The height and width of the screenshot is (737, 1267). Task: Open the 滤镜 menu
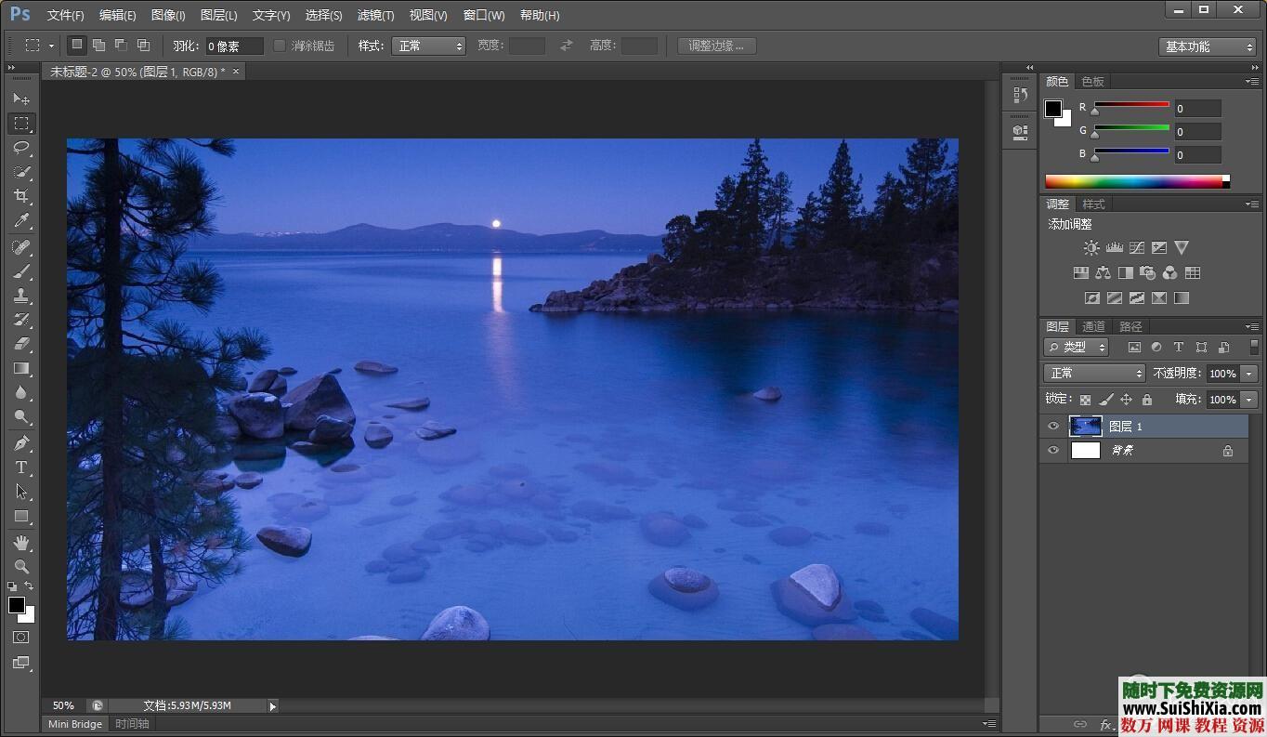374,15
